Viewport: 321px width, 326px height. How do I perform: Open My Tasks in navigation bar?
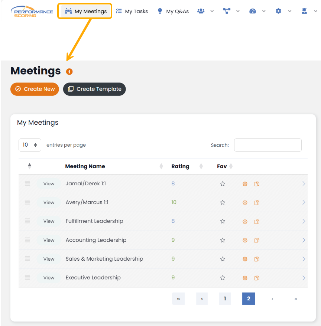point(132,11)
